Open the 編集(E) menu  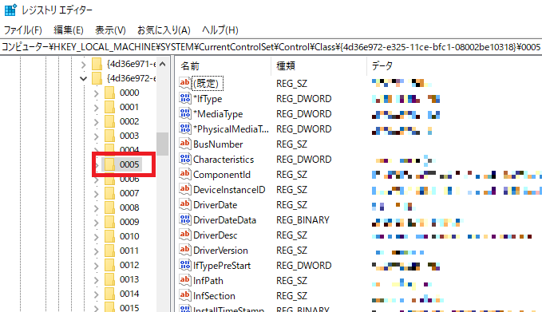point(69,30)
